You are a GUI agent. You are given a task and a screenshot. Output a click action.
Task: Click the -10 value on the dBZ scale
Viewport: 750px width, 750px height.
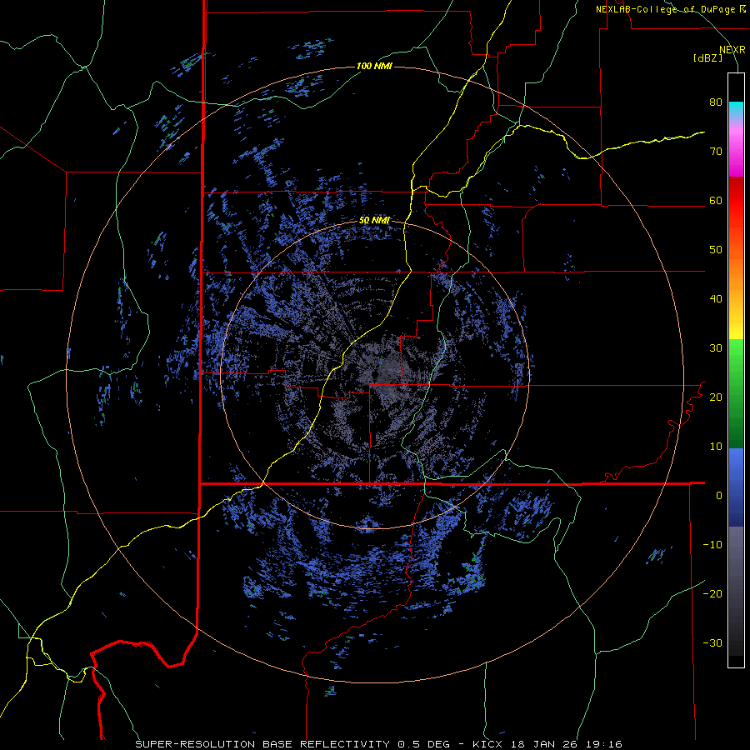(712, 545)
